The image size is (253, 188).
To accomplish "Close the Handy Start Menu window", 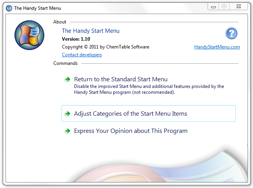I will [239, 7].
